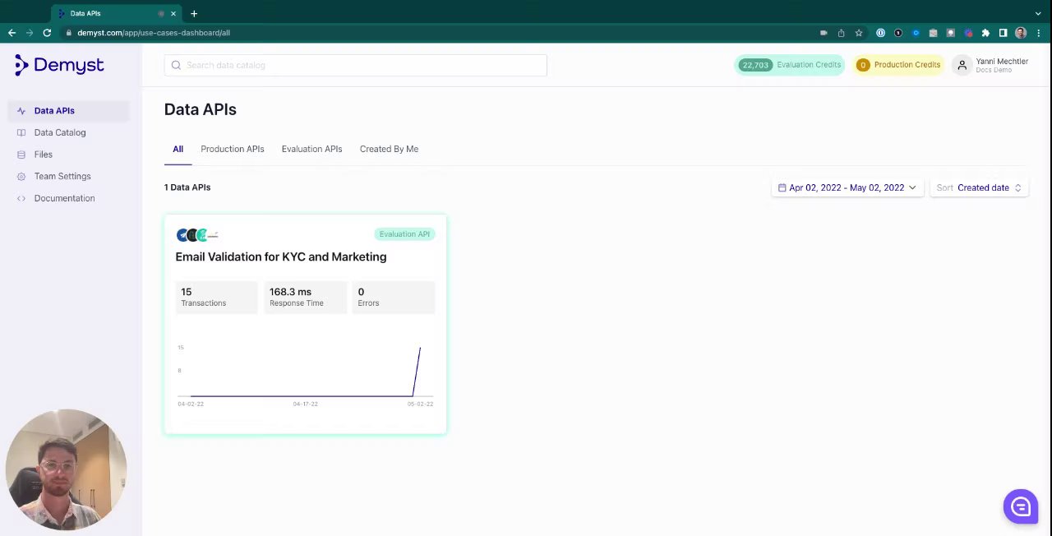1052x536 pixels.
Task: Click the transactions chart on the card
Action: tap(305, 376)
